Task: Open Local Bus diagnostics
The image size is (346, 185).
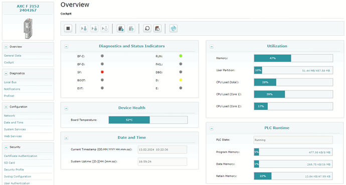Action: (x=10, y=82)
